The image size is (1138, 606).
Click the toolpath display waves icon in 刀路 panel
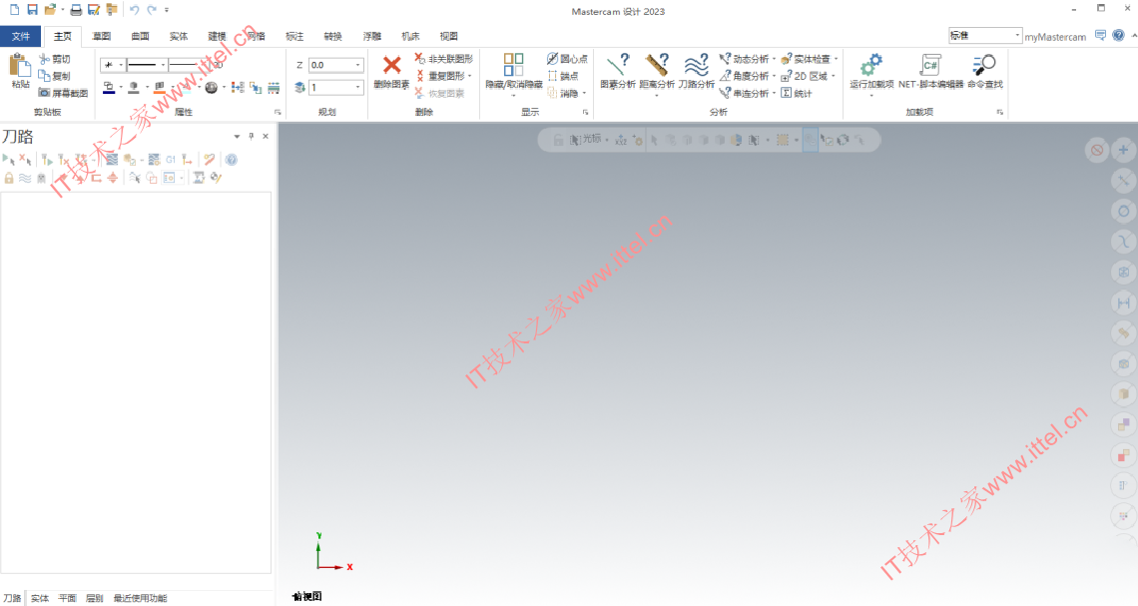pyautogui.click(x=25, y=178)
